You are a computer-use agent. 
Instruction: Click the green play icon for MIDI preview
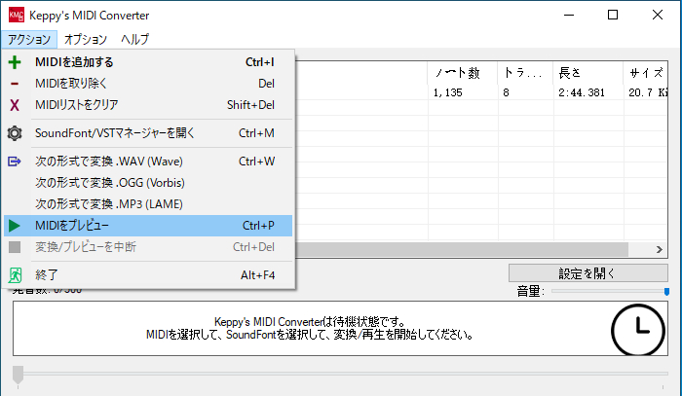pyautogui.click(x=15, y=226)
